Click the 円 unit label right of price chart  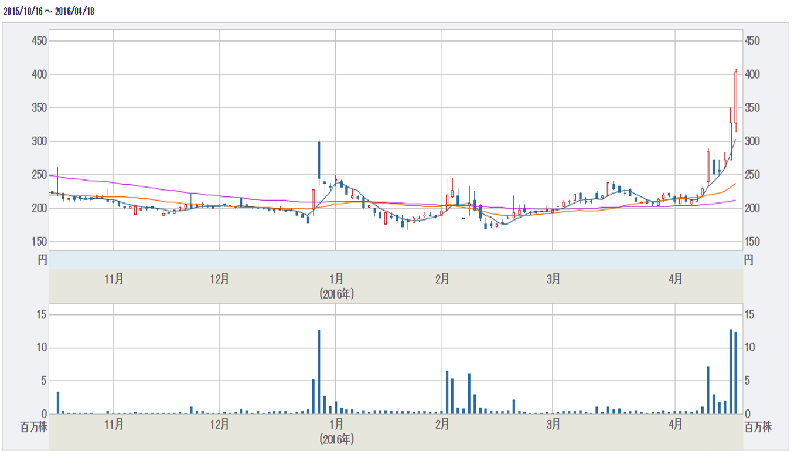pos(748,260)
